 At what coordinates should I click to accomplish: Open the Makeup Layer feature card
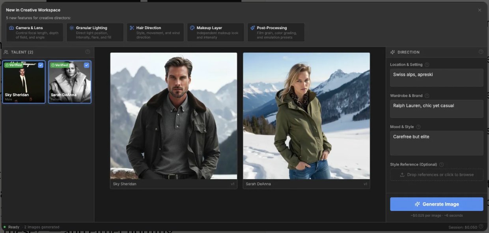(x=216, y=32)
